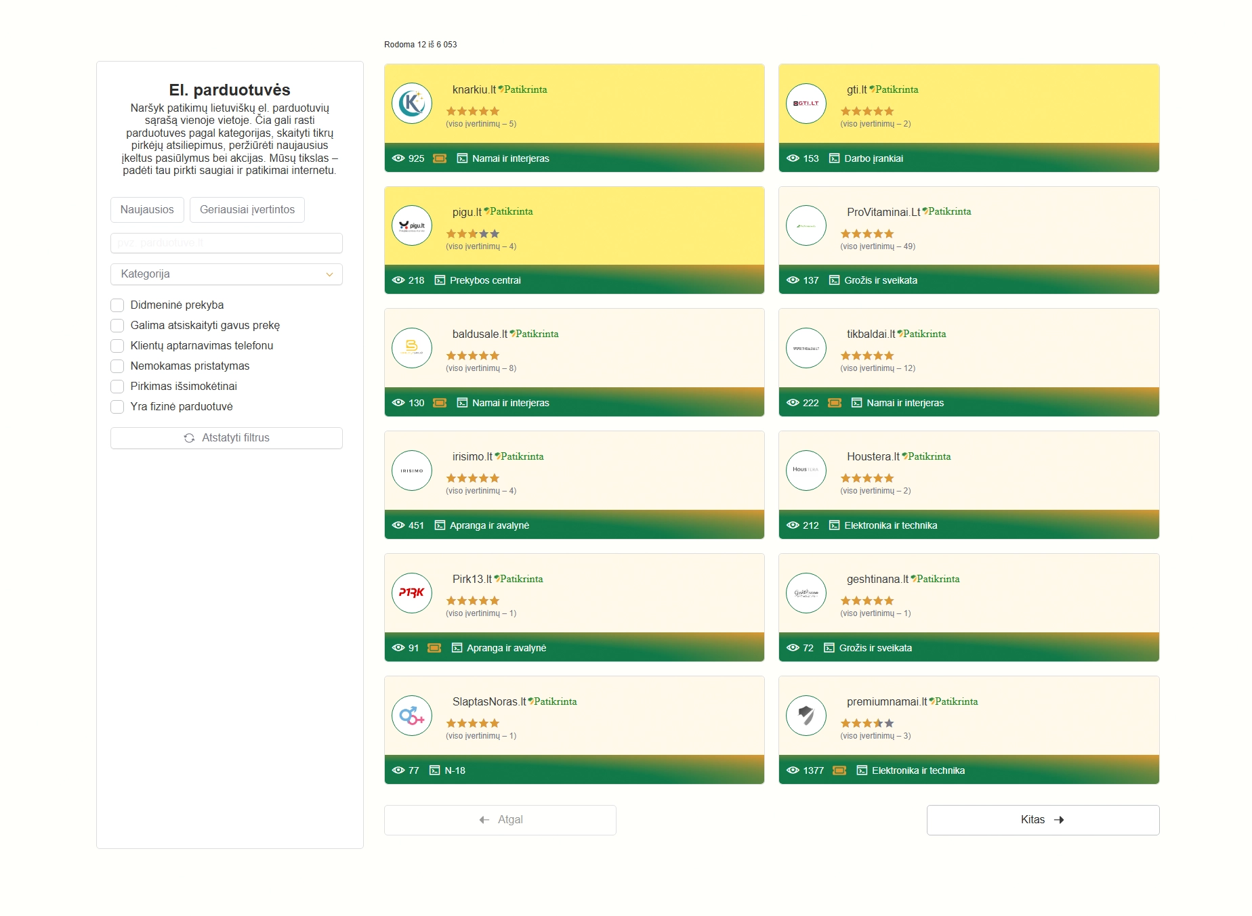Tick the Pirkimas išsimokėtinai checkbox
The image size is (1252, 916).
tap(117, 387)
